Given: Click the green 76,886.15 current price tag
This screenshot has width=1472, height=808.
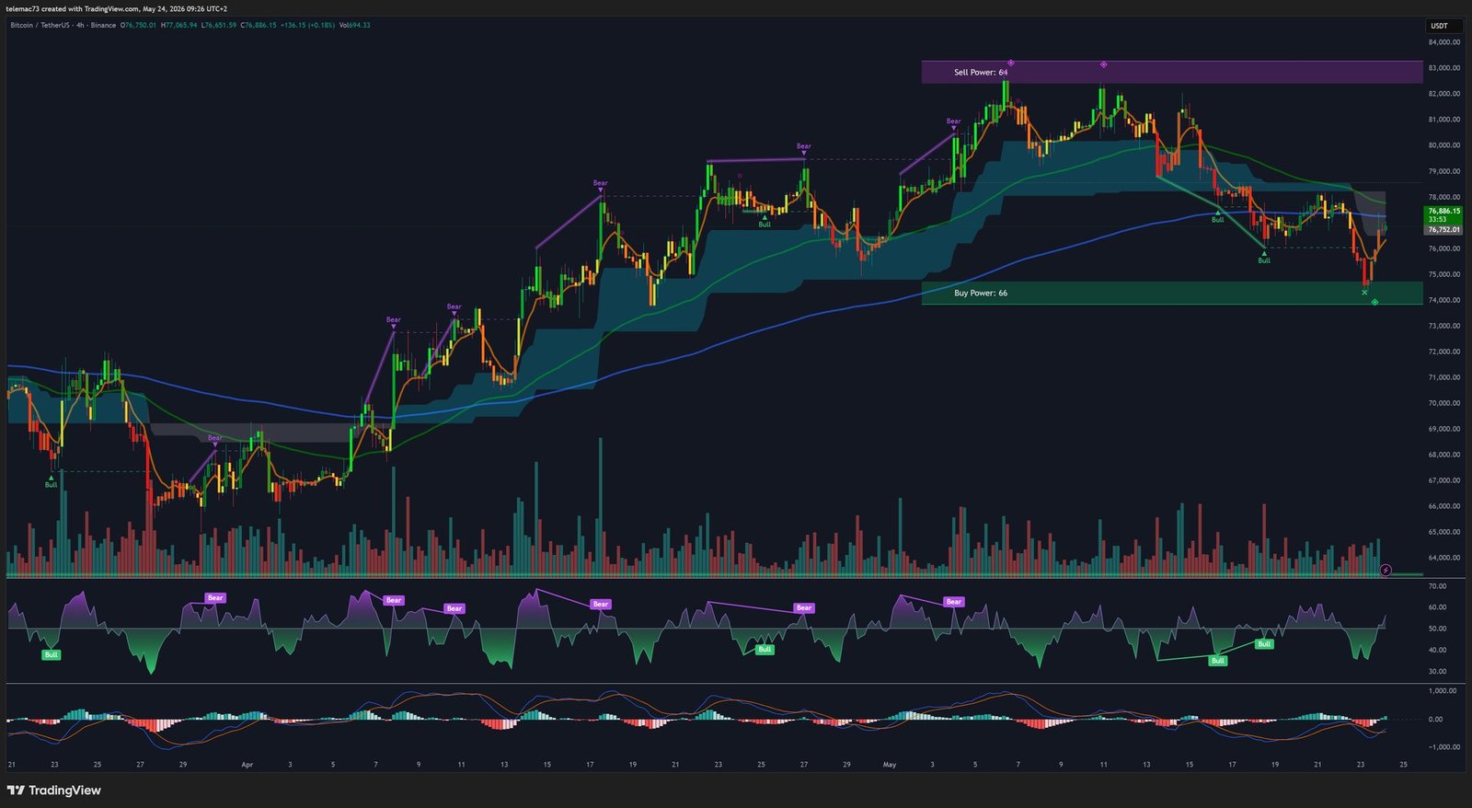Looking at the screenshot, I should pyautogui.click(x=1443, y=211).
